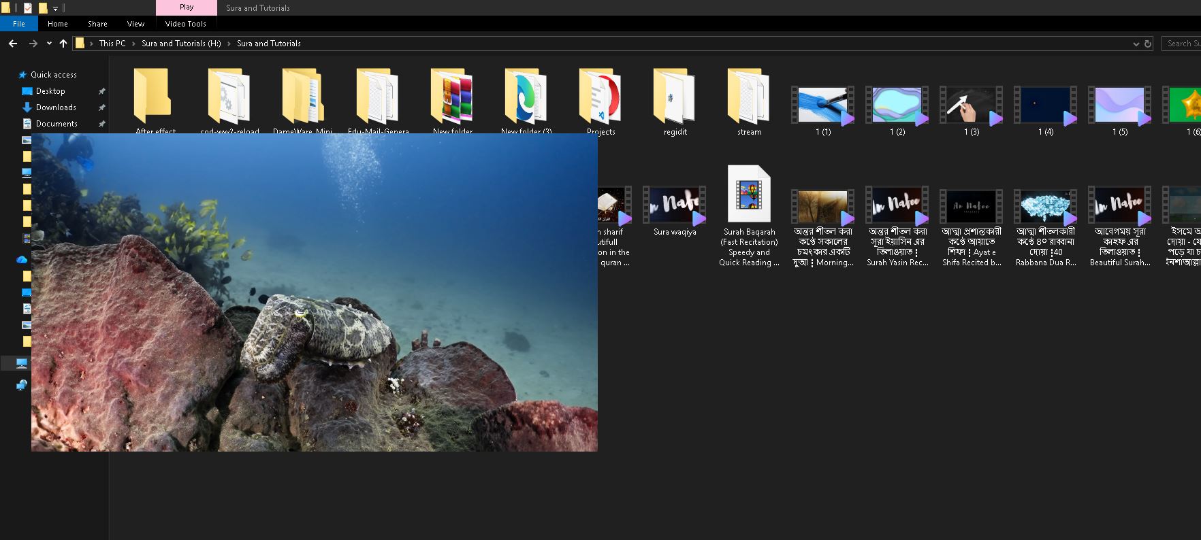Screen dimensions: 1201x540
Task: Select the Beautiful Surah... video
Action: [1120, 227]
